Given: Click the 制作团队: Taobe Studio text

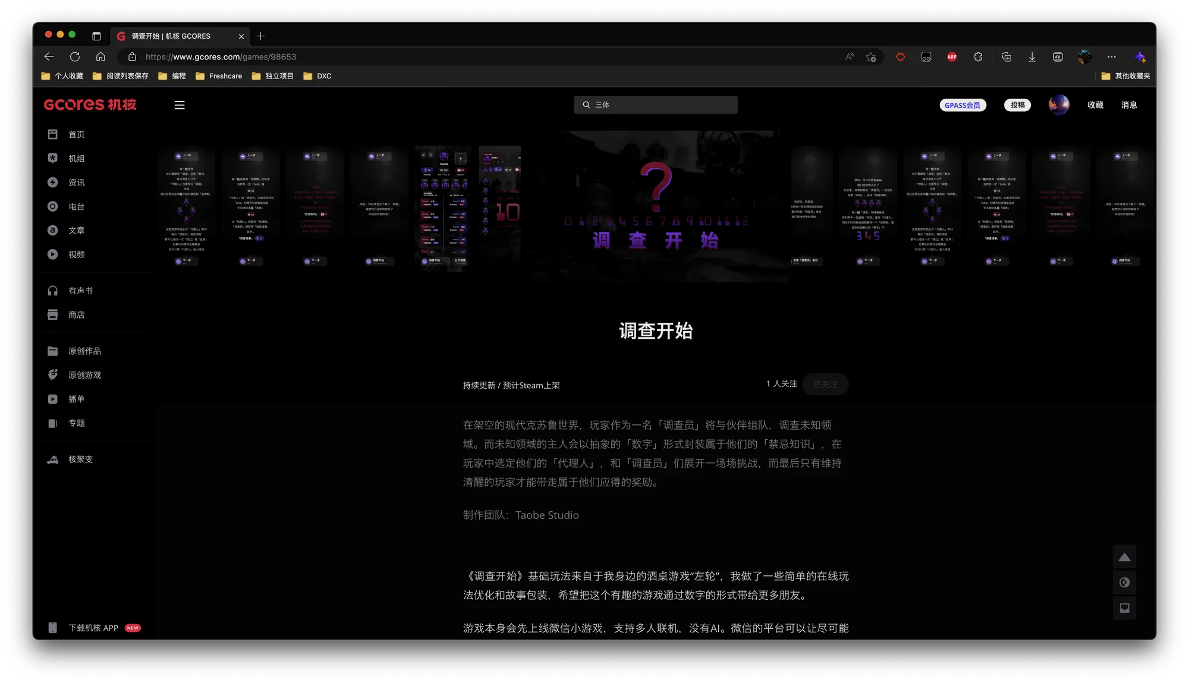Looking at the screenshot, I should pos(521,515).
